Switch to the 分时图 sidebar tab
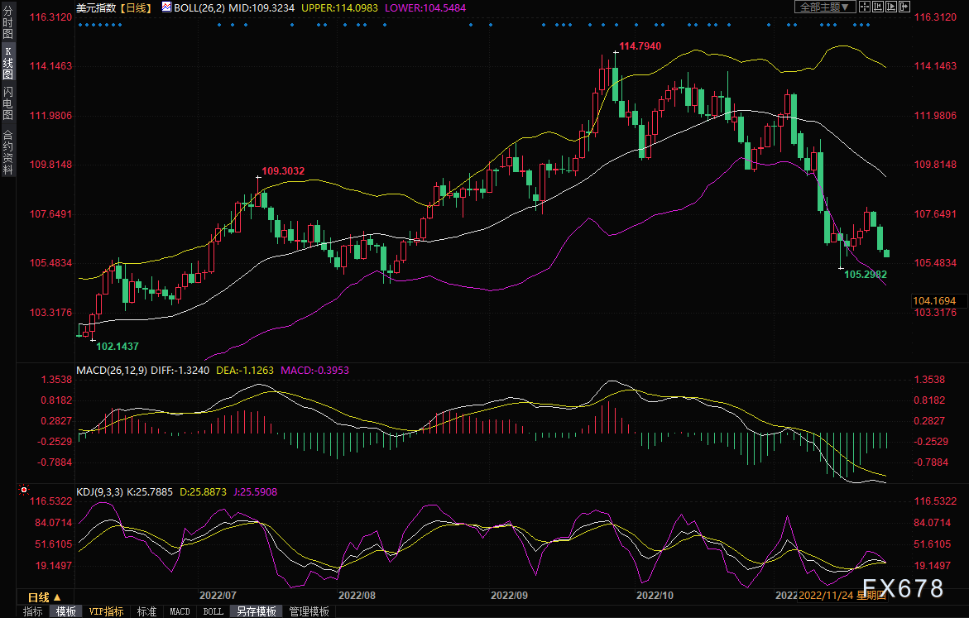This screenshot has width=969, height=618. pyautogui.click(x=8, y=23)
